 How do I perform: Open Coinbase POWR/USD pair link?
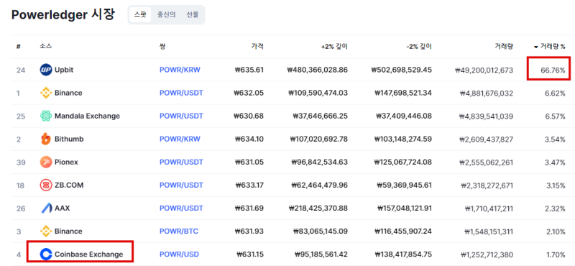179,254
